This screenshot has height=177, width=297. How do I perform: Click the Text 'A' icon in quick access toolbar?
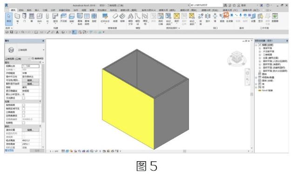tap(57, 32)
